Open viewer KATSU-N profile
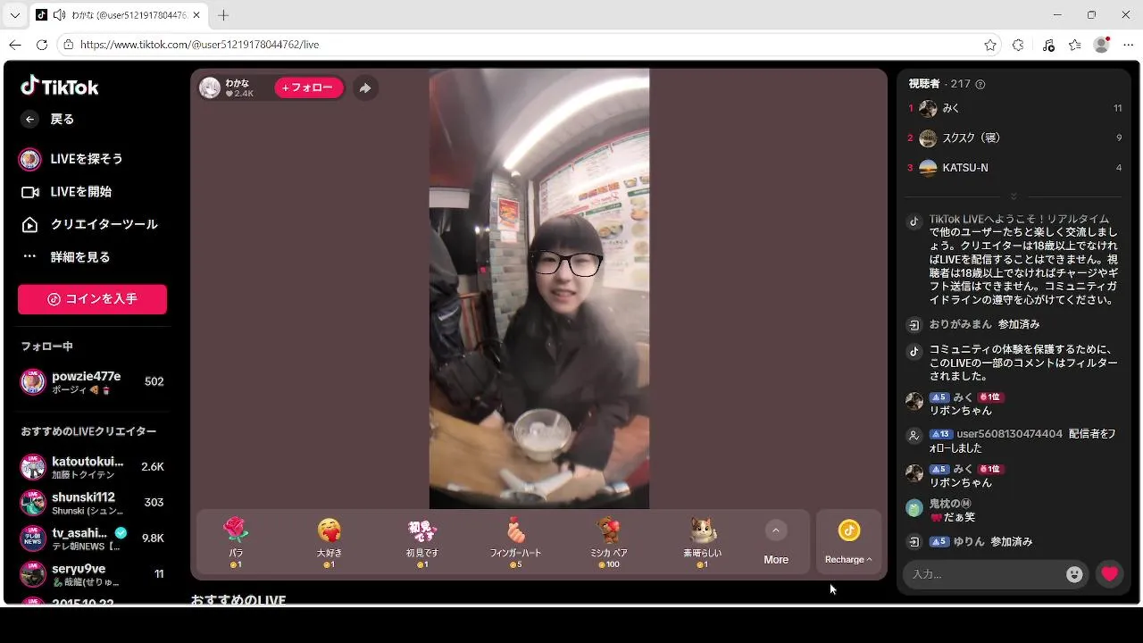Viewport: 1143px width, 643px height. coord(1014,167)
